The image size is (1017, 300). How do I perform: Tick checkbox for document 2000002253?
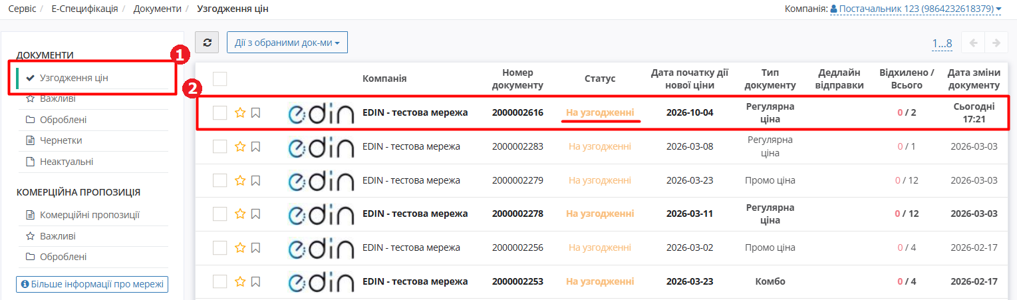pos(220,281)
